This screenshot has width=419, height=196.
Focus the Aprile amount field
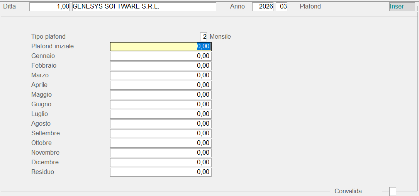161,85
